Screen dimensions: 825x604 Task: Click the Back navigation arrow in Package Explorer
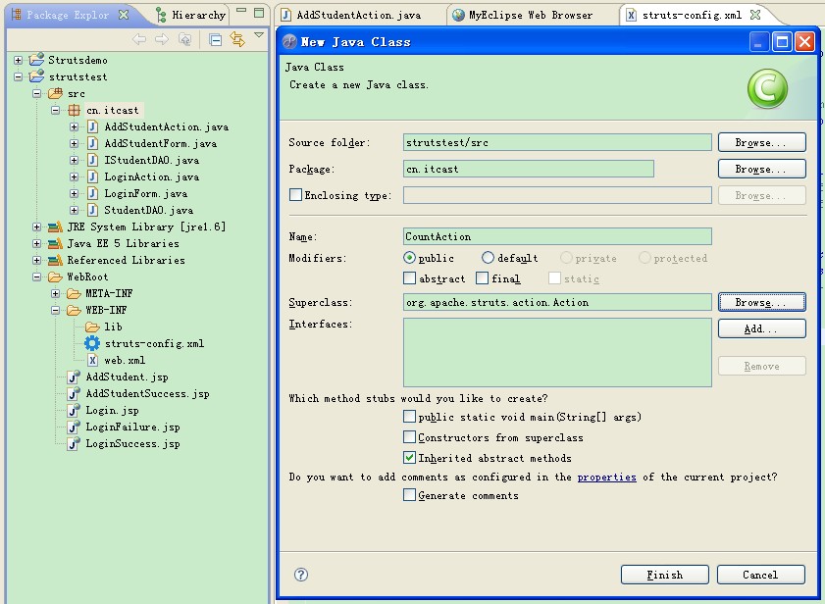click(139, 39)
